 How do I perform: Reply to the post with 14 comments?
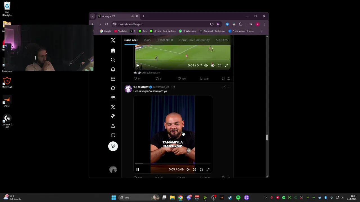click(x=137, y=79)
